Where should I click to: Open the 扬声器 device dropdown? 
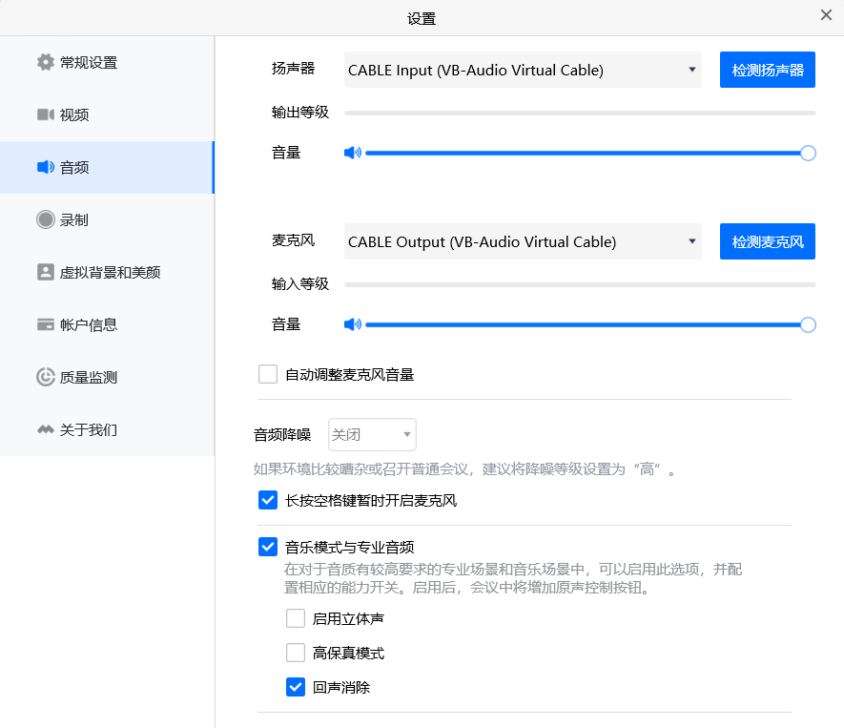(x=523, y=70)
